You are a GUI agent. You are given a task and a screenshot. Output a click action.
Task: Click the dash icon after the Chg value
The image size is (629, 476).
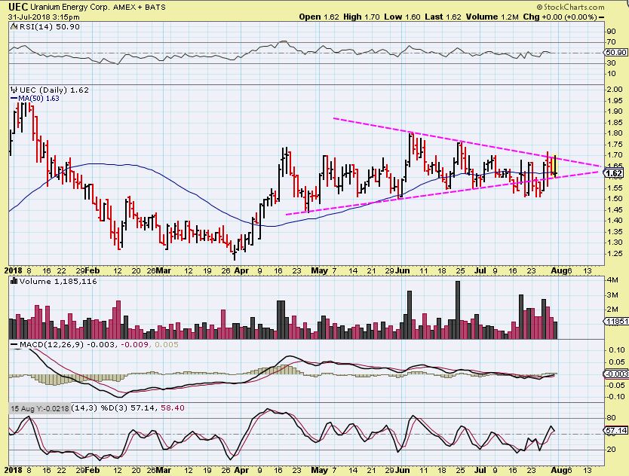pos(601,17)
